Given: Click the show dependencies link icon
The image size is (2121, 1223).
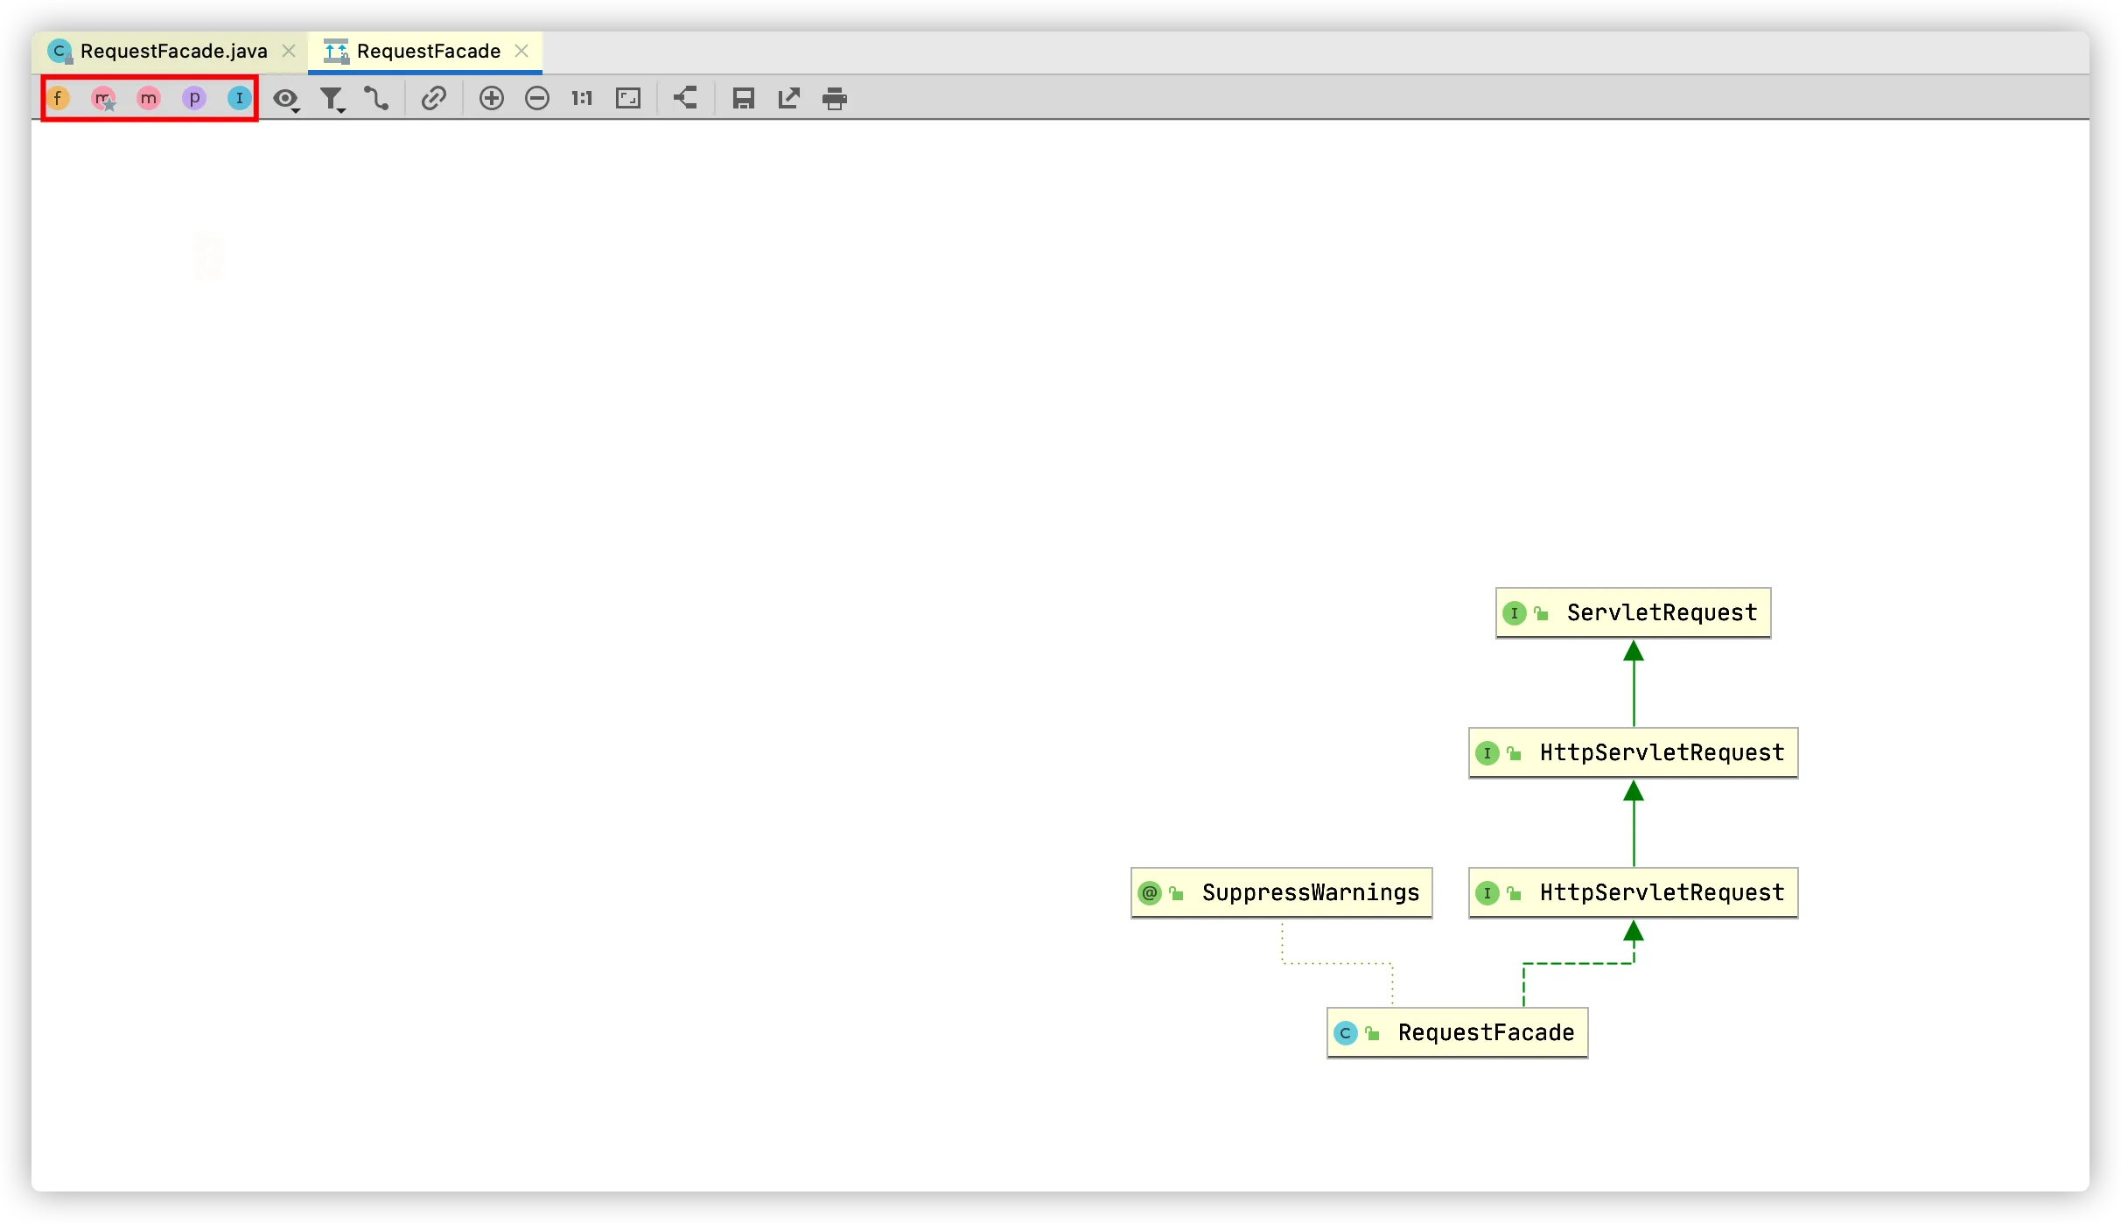Looking at the screenshot, I should pos(434,98).
